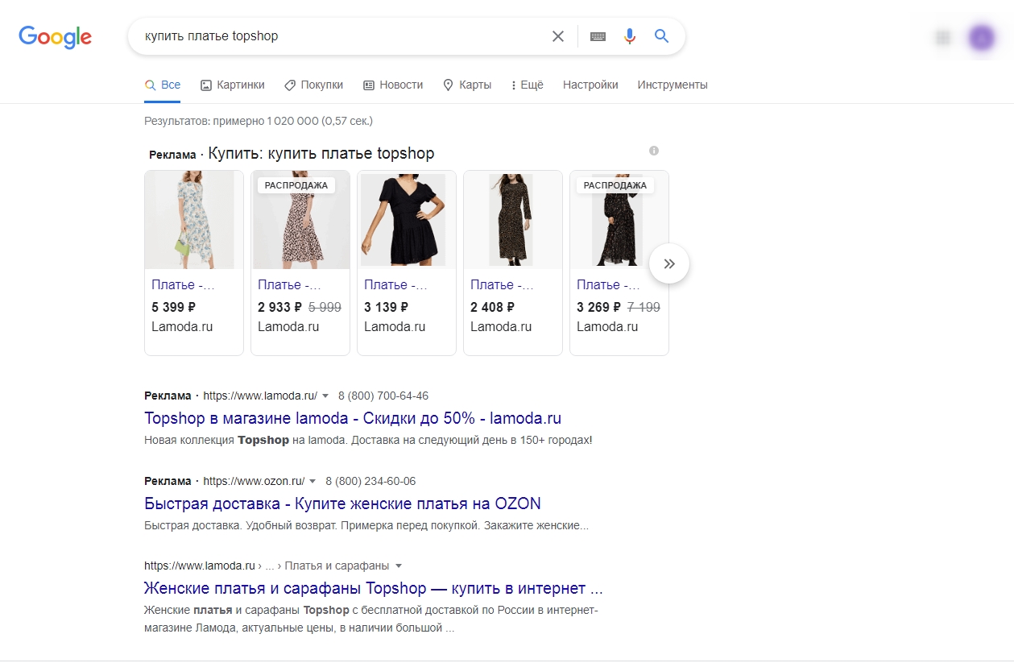This screenshot has height=663, width=1014.
Task: Click the РАСПРОДАЖА badge on 3 269 ₽ dress
Action: (615, 185)
